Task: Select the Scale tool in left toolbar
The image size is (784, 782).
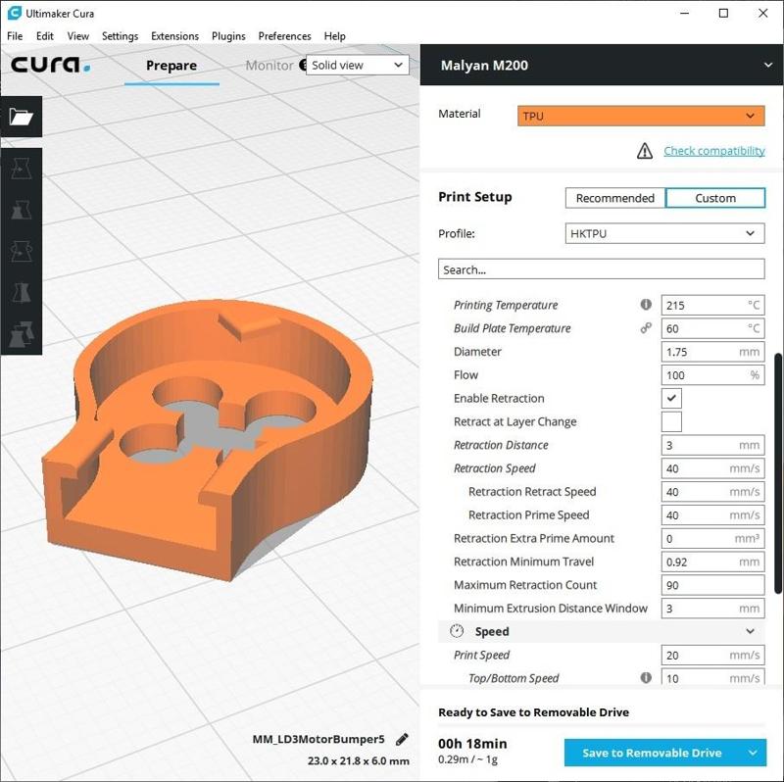Action: (21, 210)
